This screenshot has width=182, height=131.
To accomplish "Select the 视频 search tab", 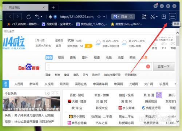I will pyautogui.click(x=61, y=57).
